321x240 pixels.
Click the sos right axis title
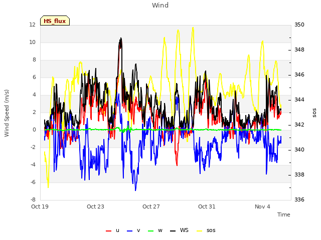(314, 113)
